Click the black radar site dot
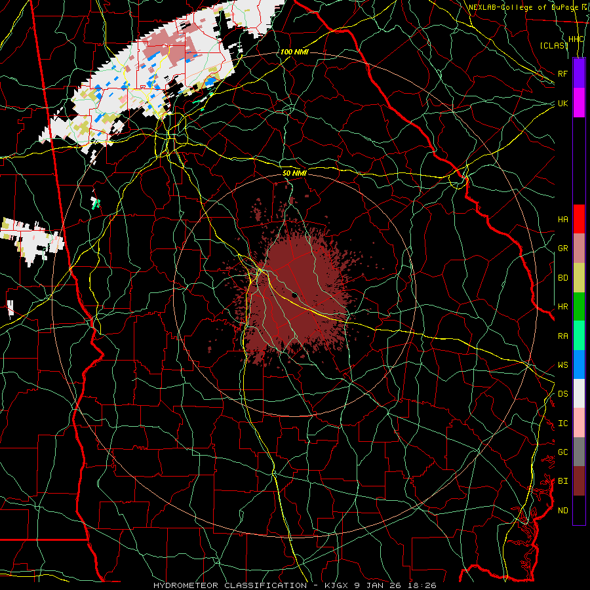This screenshot has height=590, width=590. coord(294,295)
